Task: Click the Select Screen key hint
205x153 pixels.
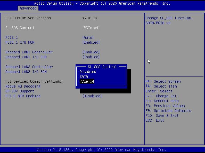Action: tap(163, 81)
